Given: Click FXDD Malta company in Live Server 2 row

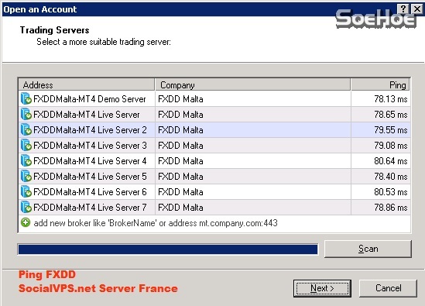Looking at the screenshot, I should pyautogui.click(x=180, y=130).
